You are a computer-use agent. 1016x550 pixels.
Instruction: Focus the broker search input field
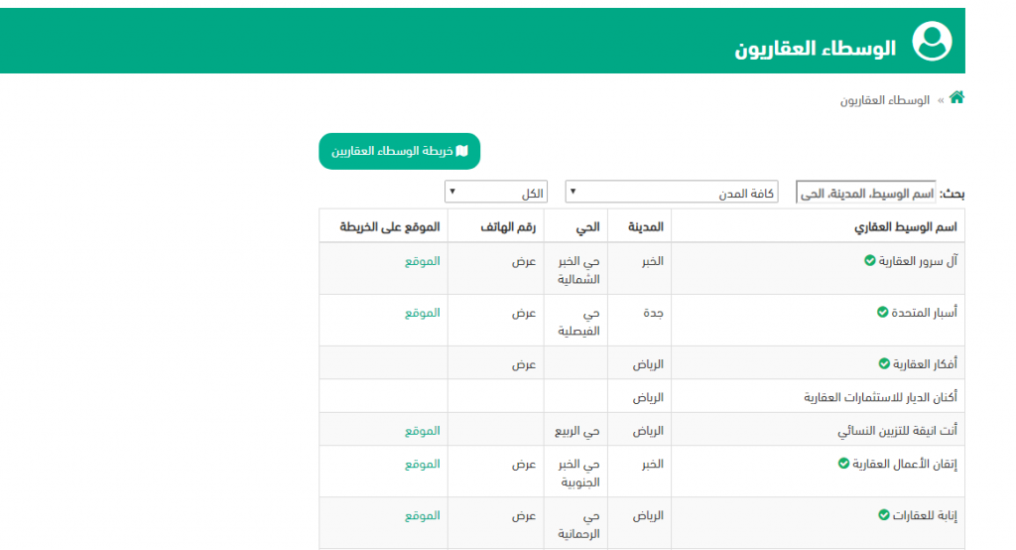click(865, 193)
